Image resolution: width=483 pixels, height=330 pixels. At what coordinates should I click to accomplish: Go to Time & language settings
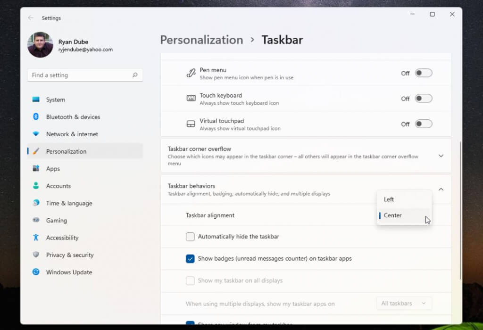[69, 203]
